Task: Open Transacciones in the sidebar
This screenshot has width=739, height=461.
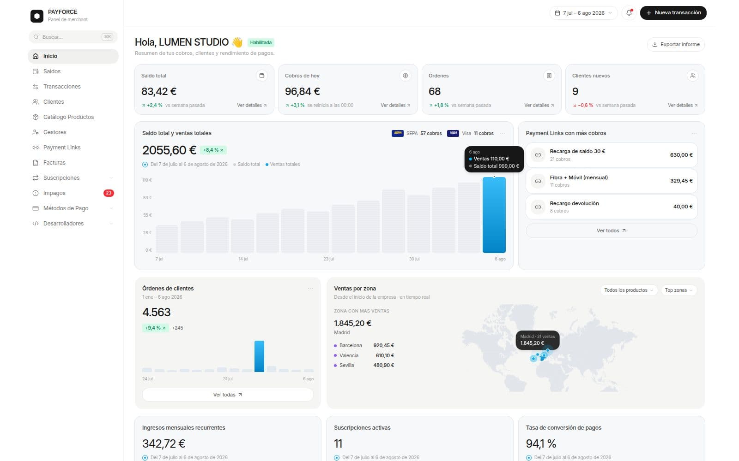Action: click(73, 87)
